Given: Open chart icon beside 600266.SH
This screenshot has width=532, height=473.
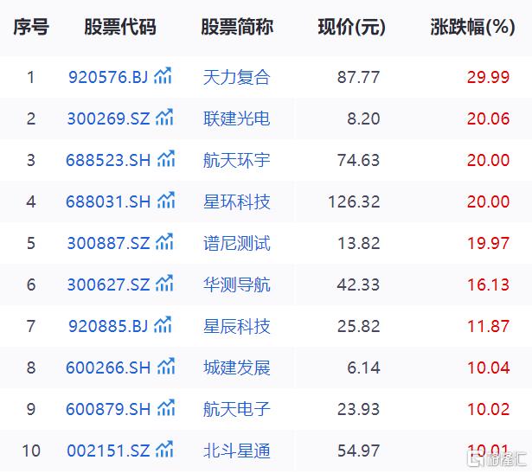Looking at the screenshot, I should 166,366.
